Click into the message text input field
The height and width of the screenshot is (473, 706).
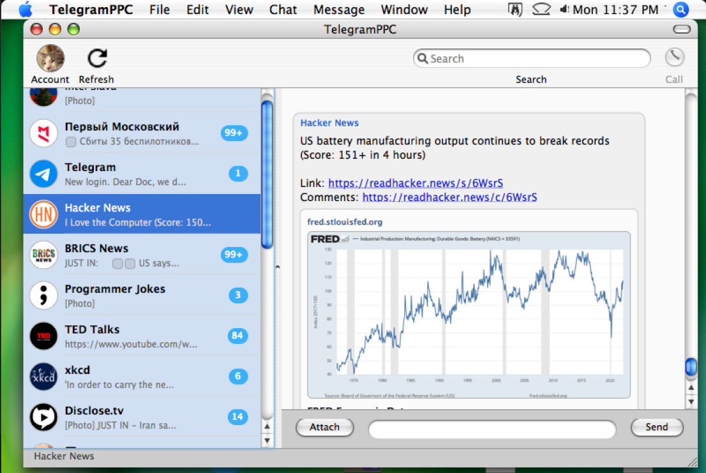click(492, 429)
